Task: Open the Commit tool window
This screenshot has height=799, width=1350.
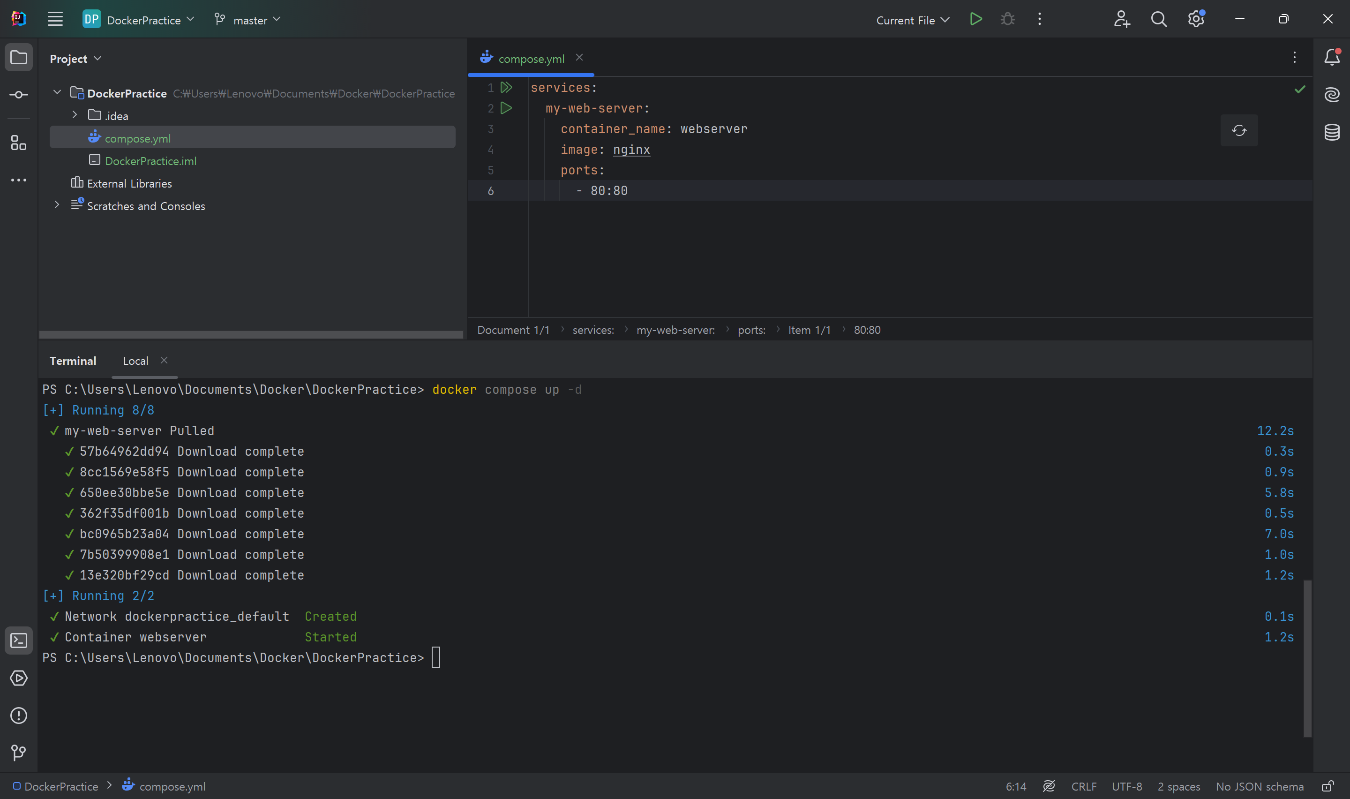Action: [19, 95]
